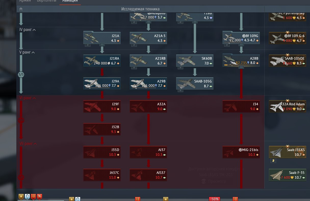This screenshot has height=201, width=310.
Task: Select the locked AJ37 card
Action: coord(148,152)
